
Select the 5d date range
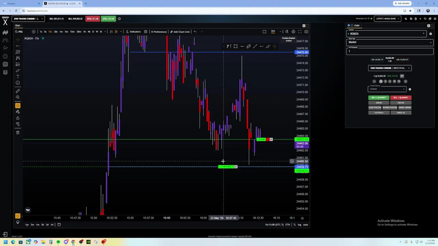pyautogui.click(x=42, y=224)
